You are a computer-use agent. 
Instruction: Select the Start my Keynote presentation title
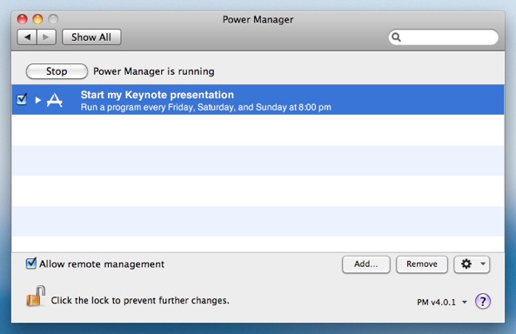point(157,95)
